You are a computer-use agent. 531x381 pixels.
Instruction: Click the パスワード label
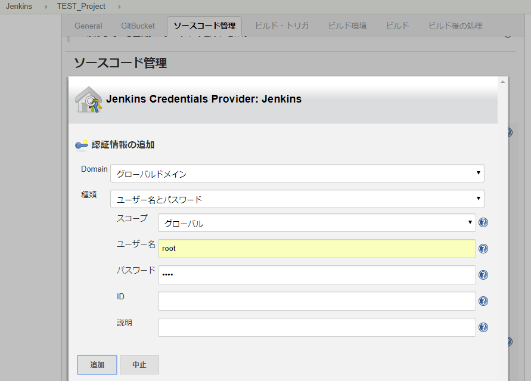click(x=136, y=270)
